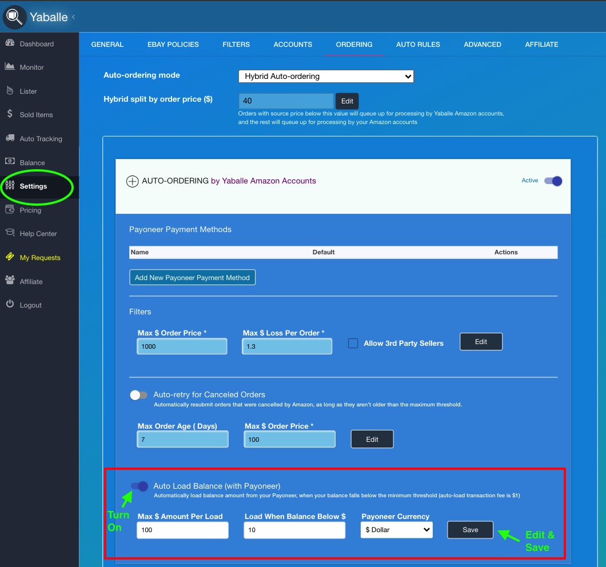The image size is (606, 567).
Task: Open Help Center from sidebar
Action: pyautogui.click(x=38, y=234)
